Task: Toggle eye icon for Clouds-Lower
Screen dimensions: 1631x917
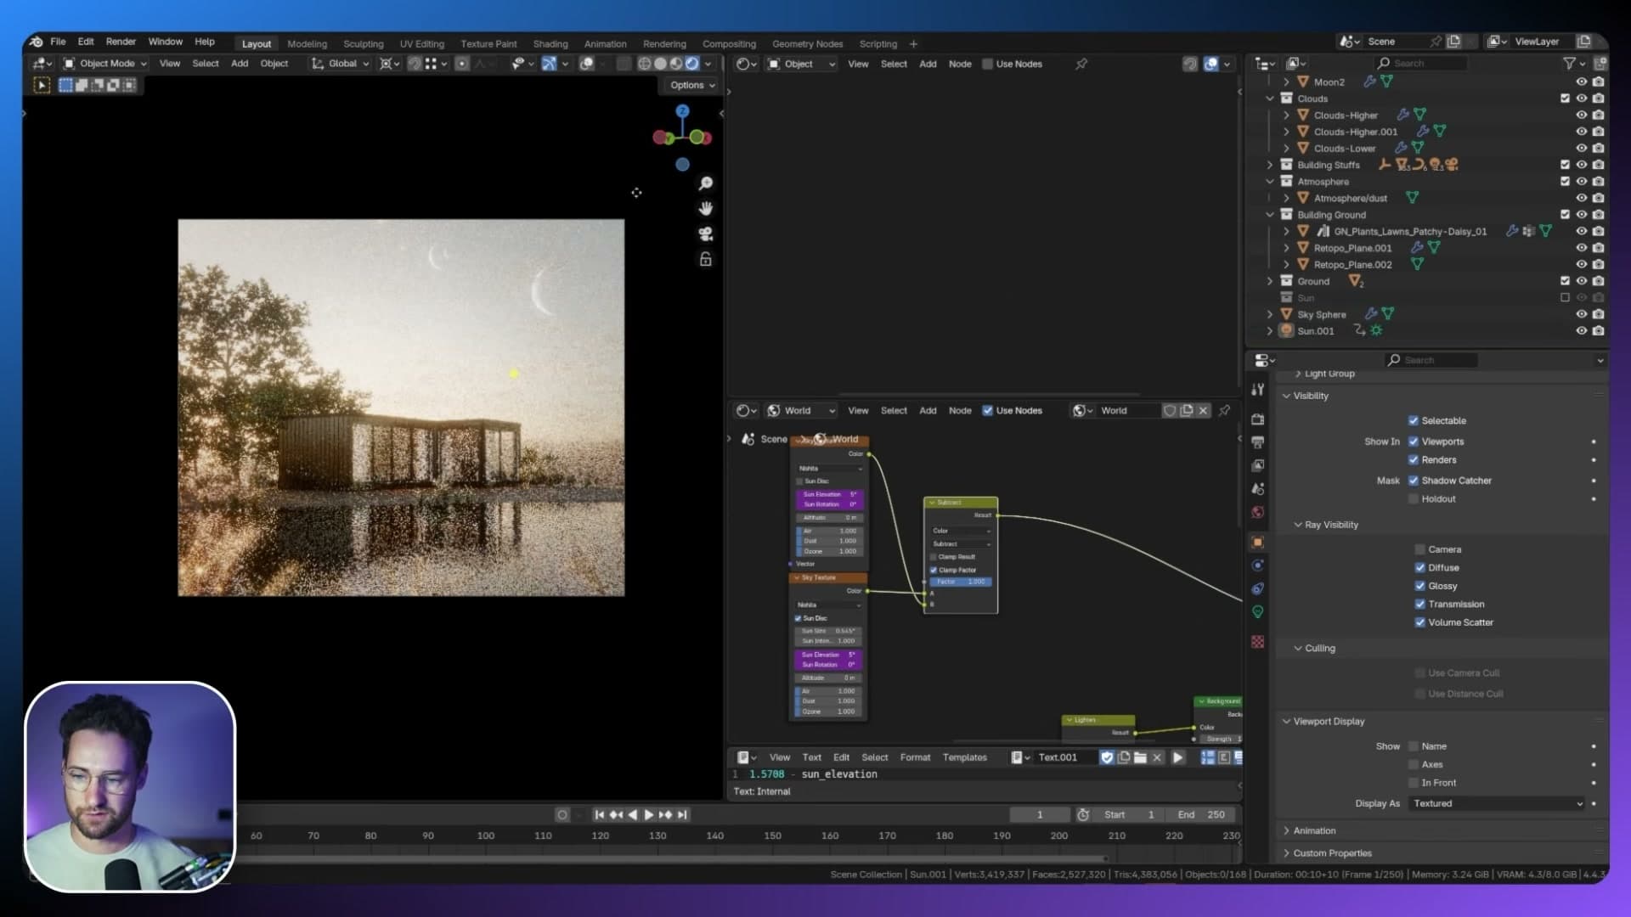Action: [1581, 149]
